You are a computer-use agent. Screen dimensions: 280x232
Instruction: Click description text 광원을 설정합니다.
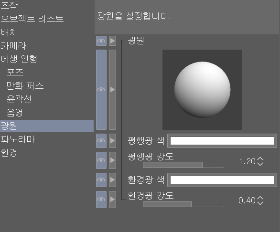click(x=134, y=16)
